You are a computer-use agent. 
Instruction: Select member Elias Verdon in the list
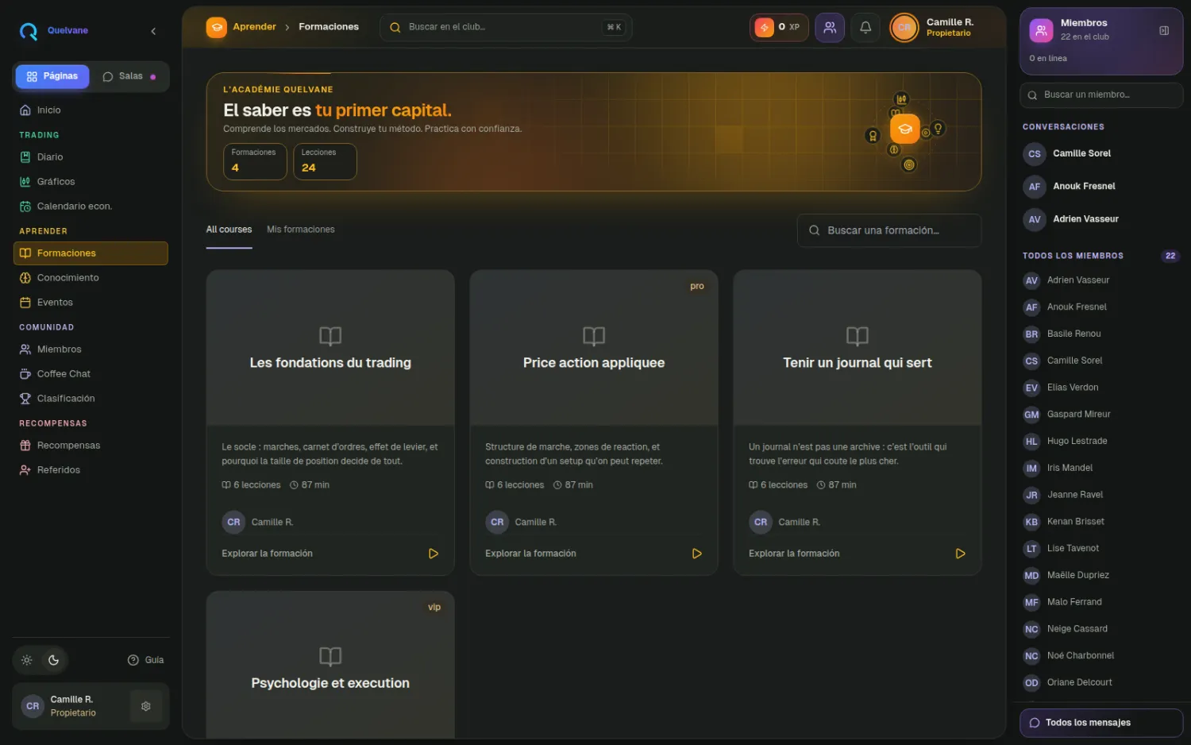point(1101,388)
